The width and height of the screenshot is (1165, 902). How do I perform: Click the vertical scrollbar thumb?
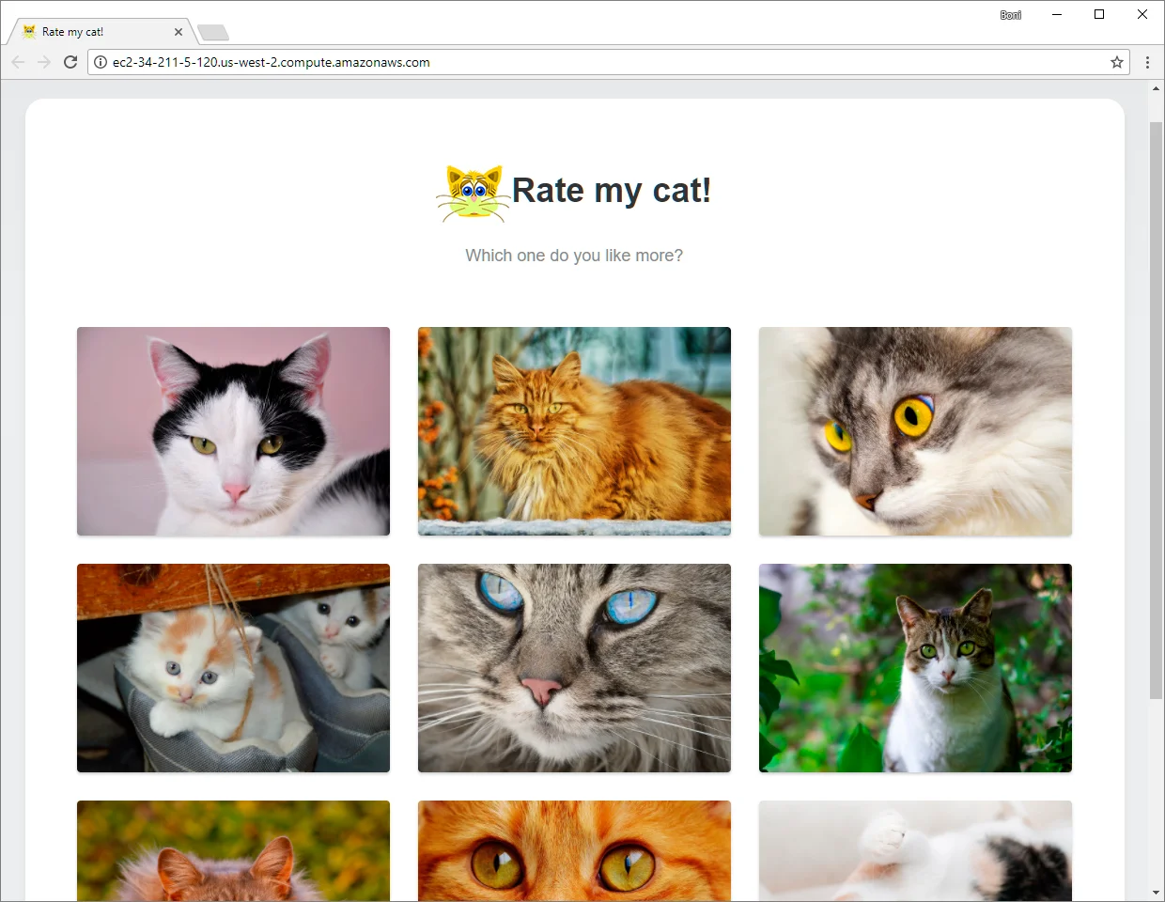tap(1156, 410)
